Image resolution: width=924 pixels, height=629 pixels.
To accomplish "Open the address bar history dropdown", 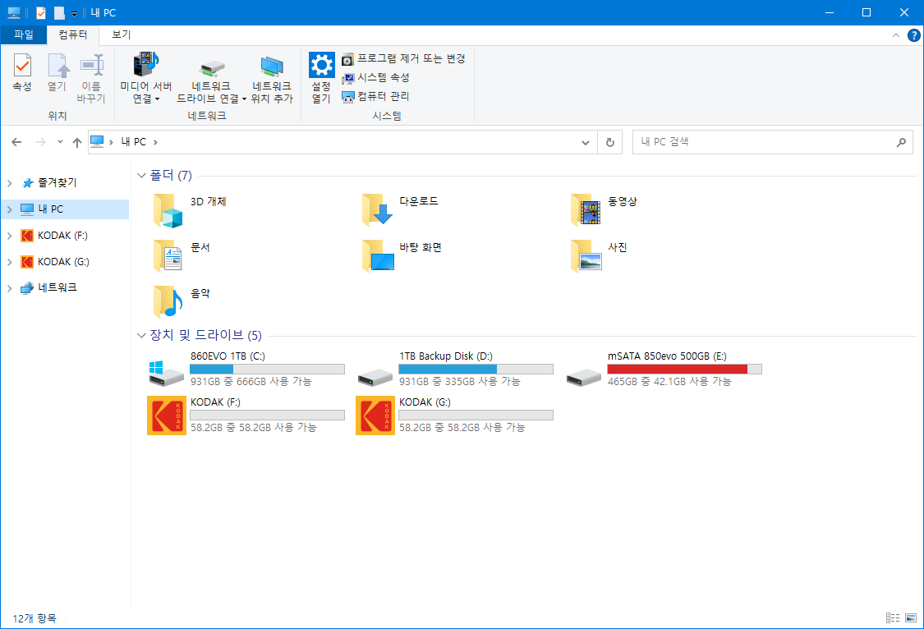I will pos(585,143).
